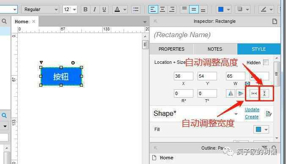Viewport: 286px width, 164px height.
Task: Expand the shadow options dropdown arrow
Action: click(247, 9)
